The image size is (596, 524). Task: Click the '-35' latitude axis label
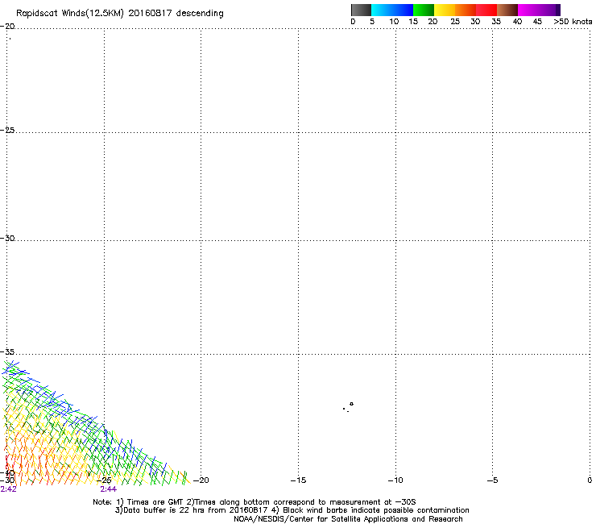click(x=7, y=351)
